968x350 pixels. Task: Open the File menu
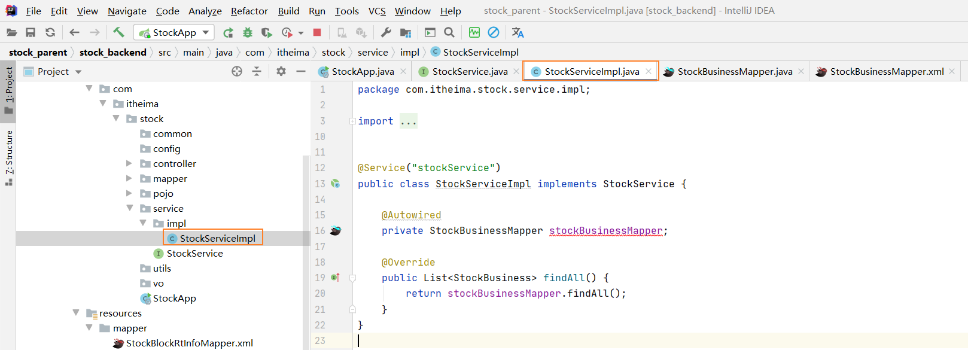pyautogui.click(x=34, y=11)
